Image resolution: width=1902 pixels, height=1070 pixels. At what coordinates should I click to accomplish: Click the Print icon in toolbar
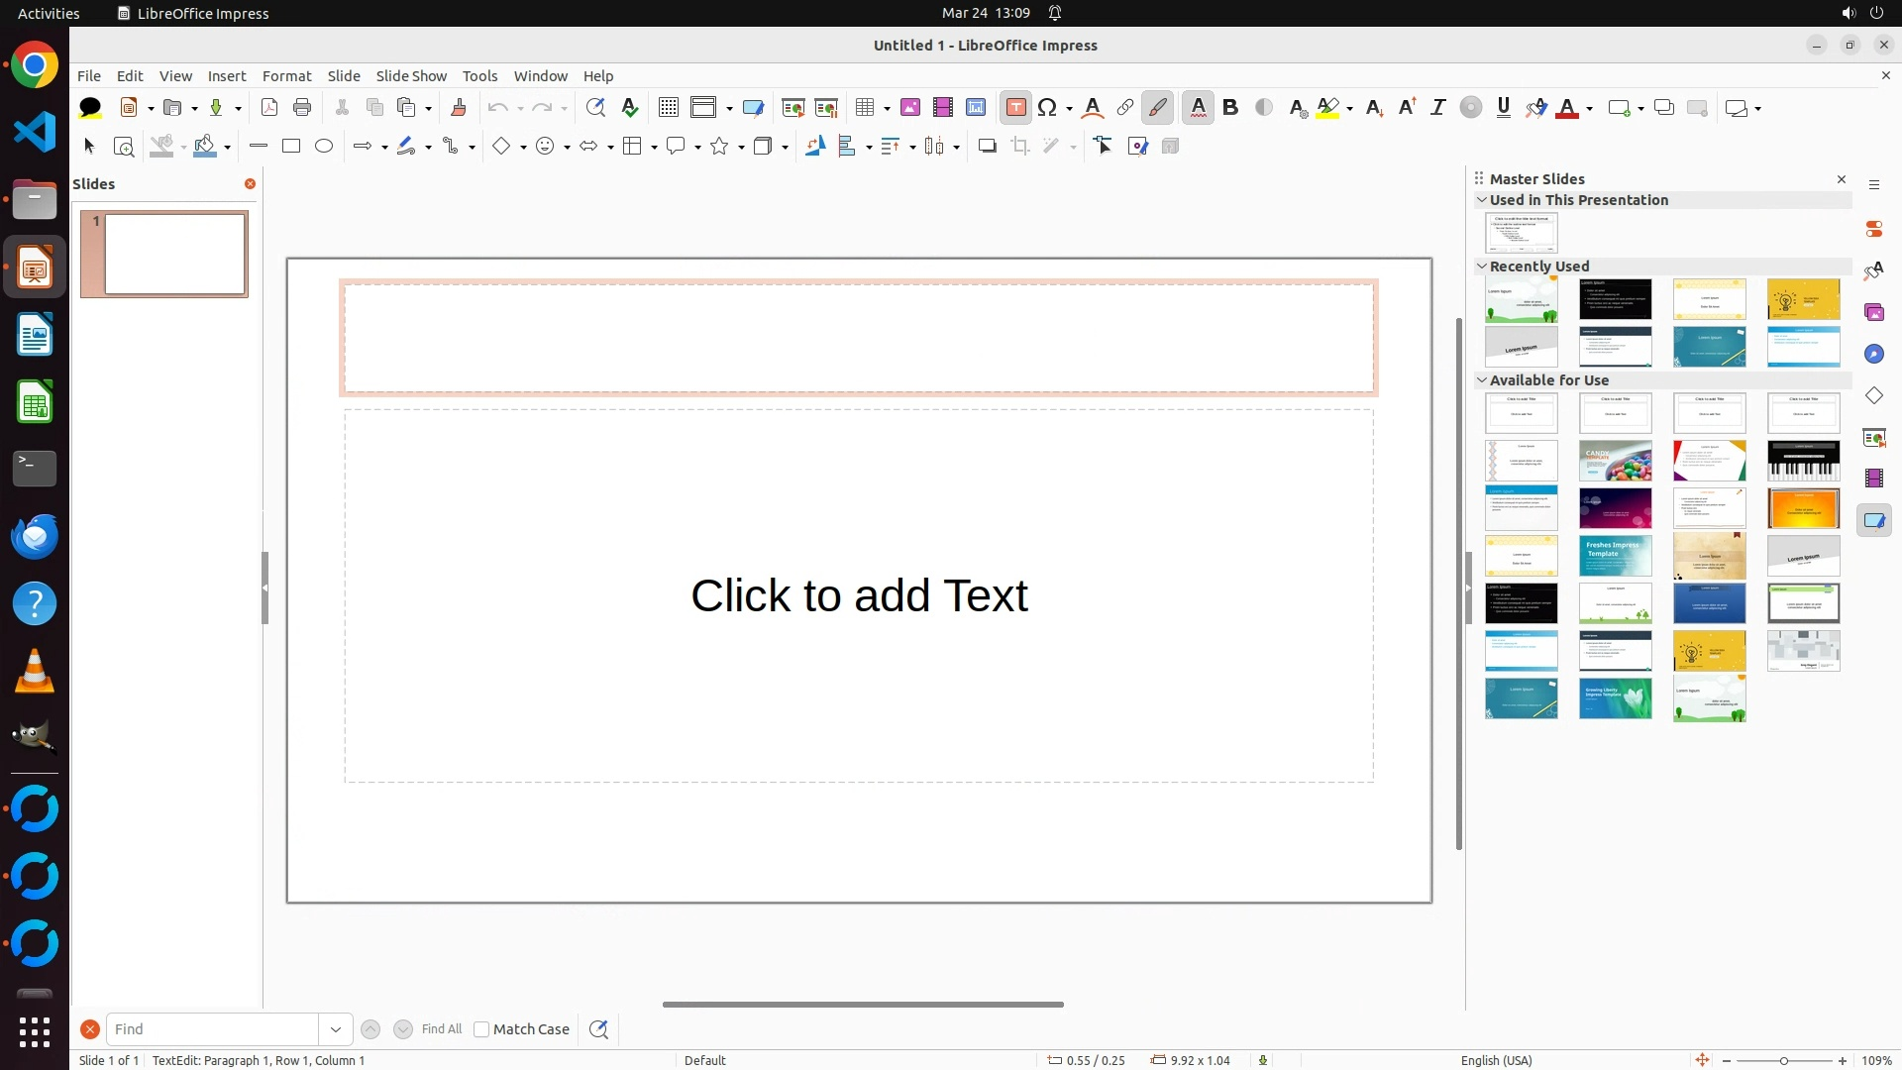[x=302, y=108]
